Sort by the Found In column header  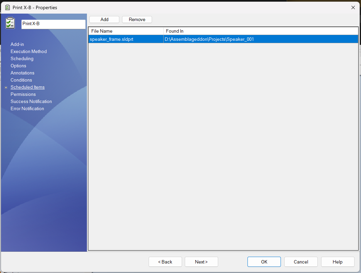[261, 31]
